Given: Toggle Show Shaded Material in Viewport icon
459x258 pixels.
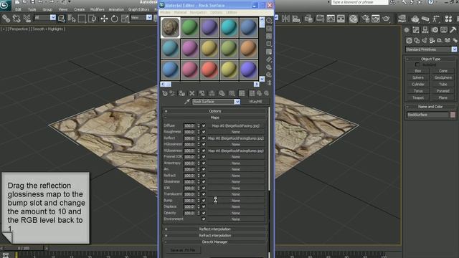Looking at the screenshot, I should click(242, 93).
